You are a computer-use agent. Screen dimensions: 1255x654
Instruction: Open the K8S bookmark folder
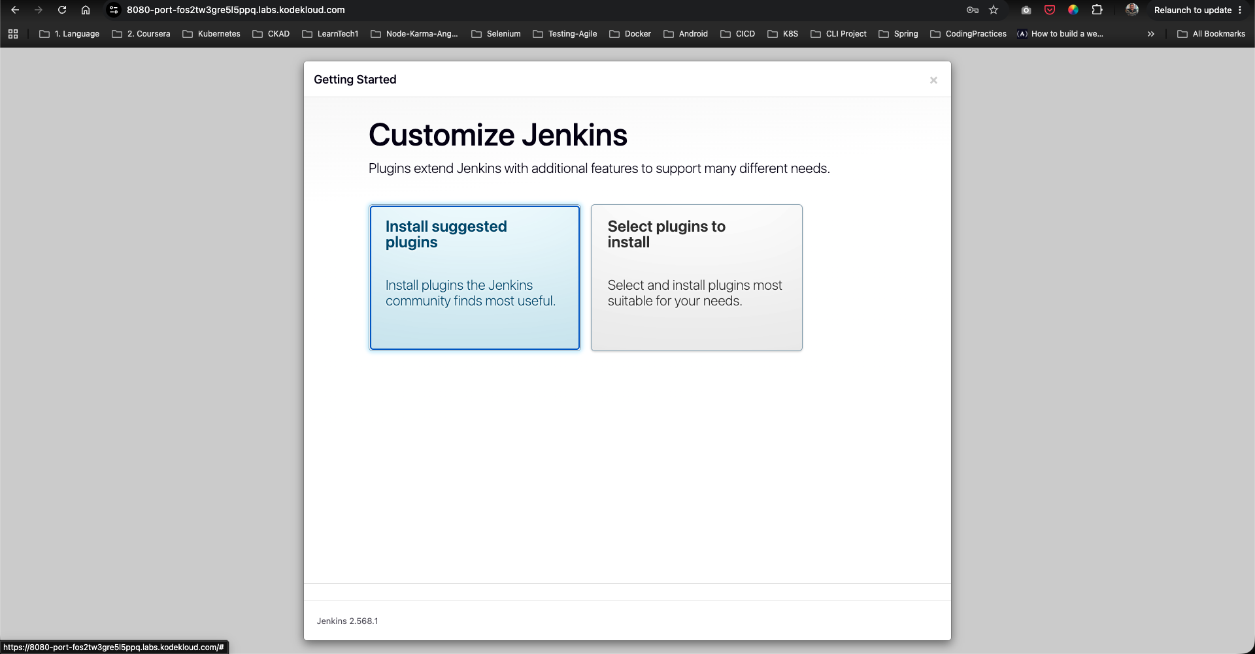point(782,34)
